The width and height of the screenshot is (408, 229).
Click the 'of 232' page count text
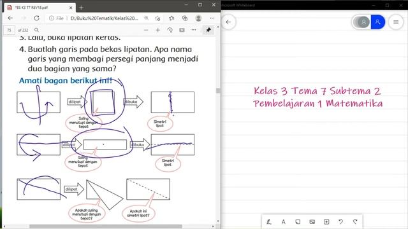23,30
